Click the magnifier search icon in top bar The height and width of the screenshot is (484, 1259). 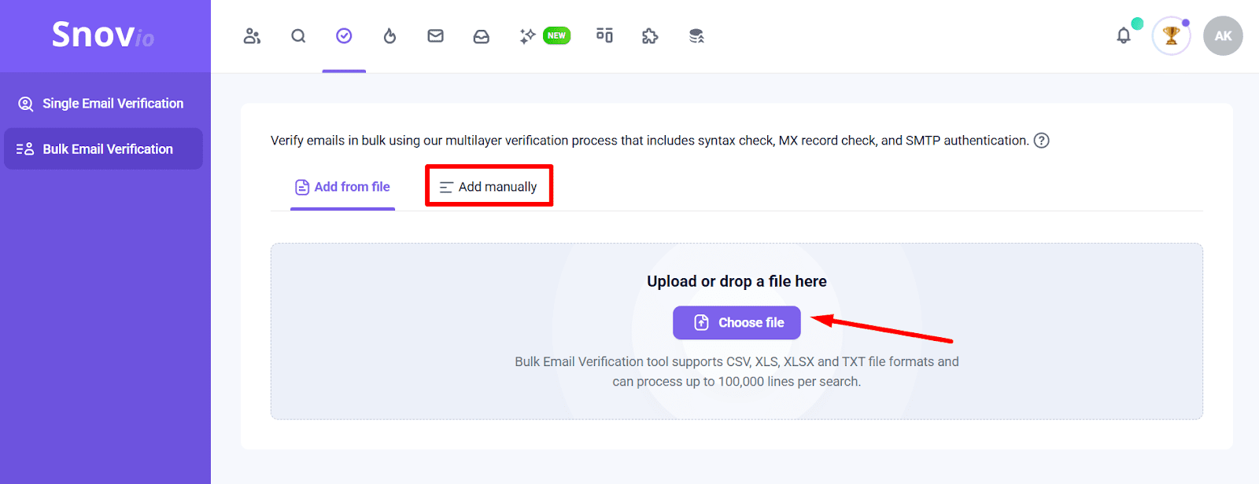[298, 36]
